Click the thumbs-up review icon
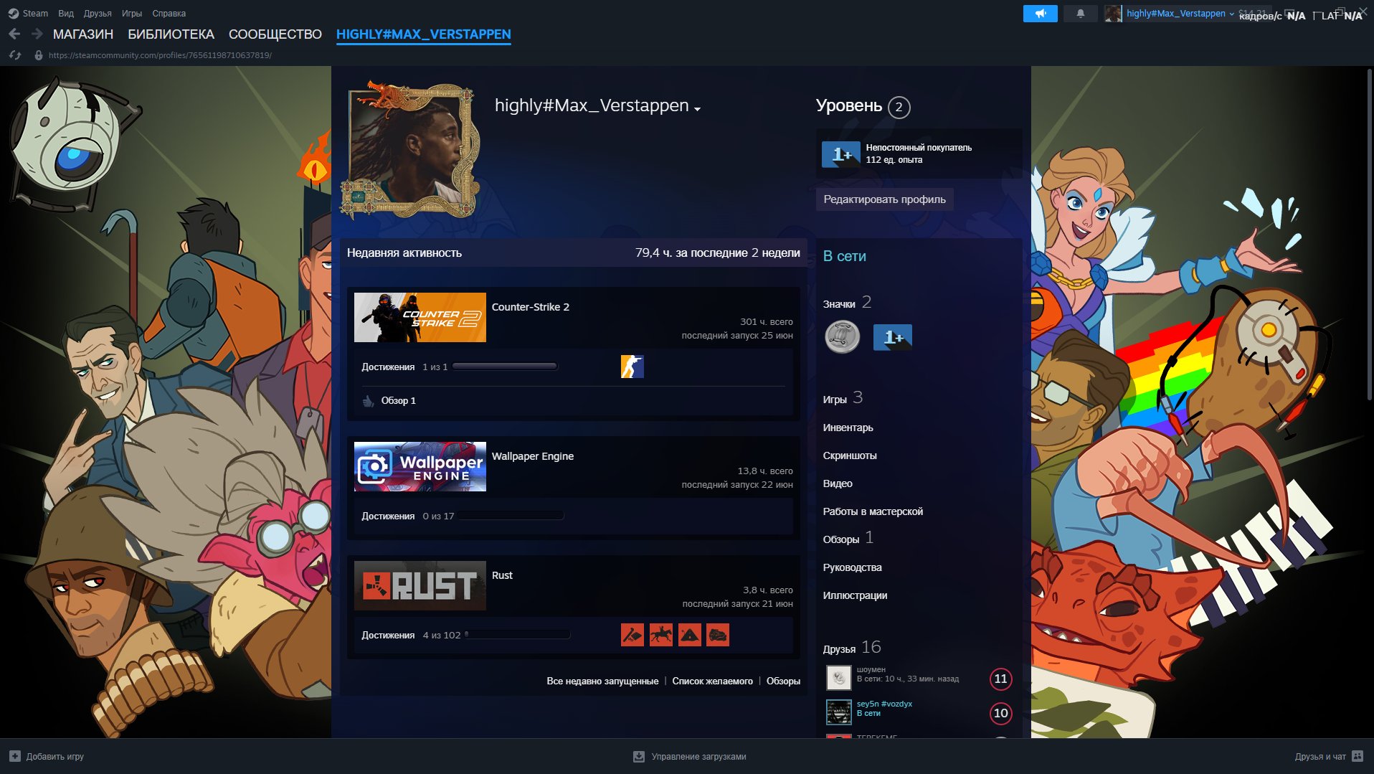Image resolution: width=1374 pixels, height=774 pixels. (369, 400)
